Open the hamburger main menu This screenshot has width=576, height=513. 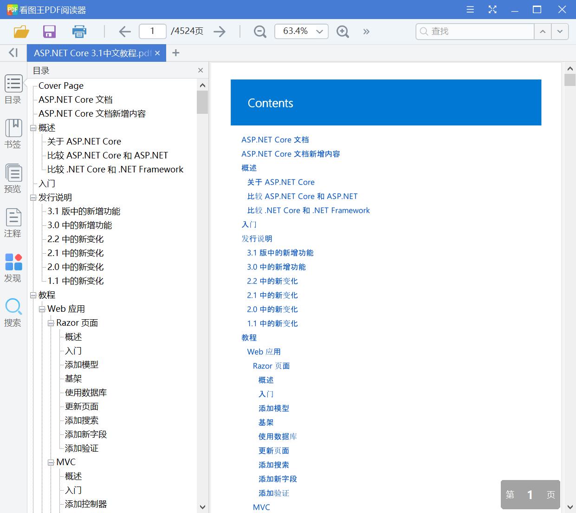470,9
